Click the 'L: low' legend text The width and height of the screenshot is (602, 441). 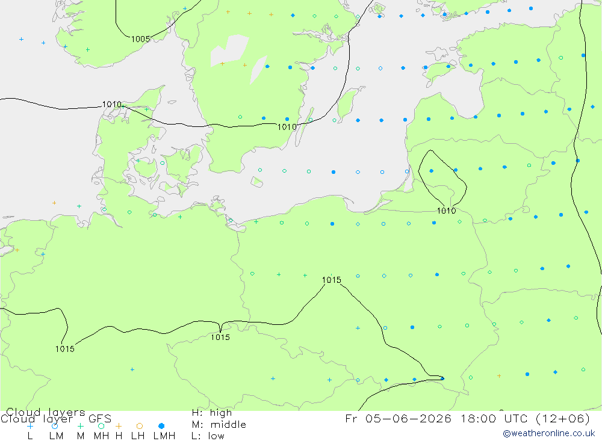pos(208,436)
